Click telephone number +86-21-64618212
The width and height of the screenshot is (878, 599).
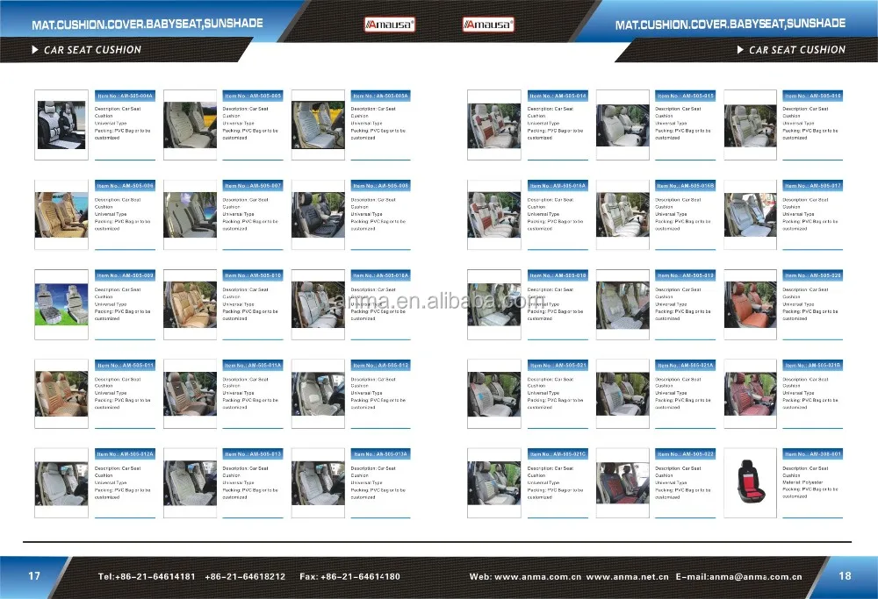tap(245, 576)
